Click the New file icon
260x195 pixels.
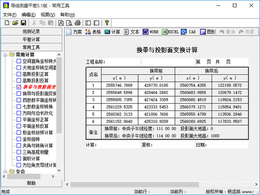click(x=7, y=23)
